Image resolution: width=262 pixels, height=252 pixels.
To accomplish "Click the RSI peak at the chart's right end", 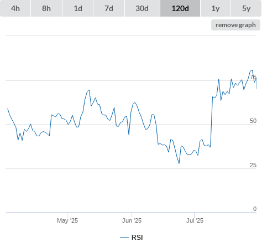I will click(252, 70).
